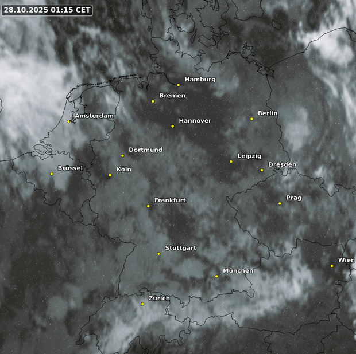Select the Bremen text label
Screen dimensions: 356x354
(172, 96)
